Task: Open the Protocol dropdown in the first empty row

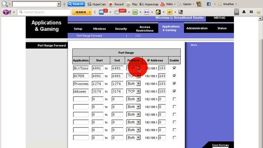Action: coord(133,99)
